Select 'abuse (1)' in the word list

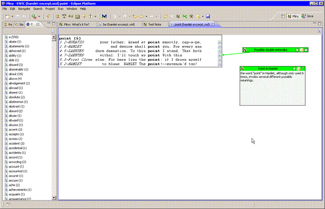click(15, 116)
